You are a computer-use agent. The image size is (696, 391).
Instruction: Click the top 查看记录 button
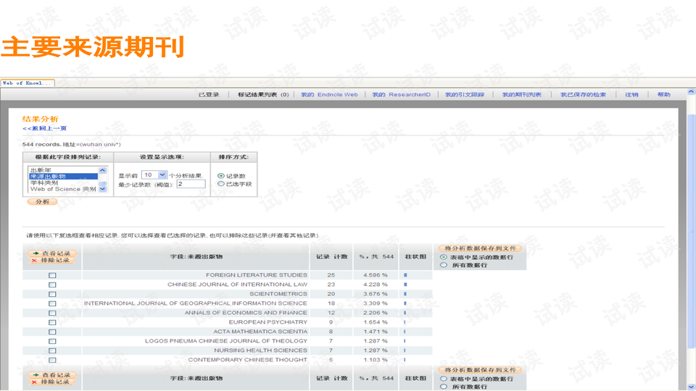point(52,253)
